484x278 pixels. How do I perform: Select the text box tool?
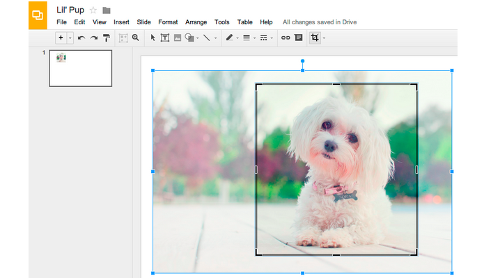[x=165, y=38]
